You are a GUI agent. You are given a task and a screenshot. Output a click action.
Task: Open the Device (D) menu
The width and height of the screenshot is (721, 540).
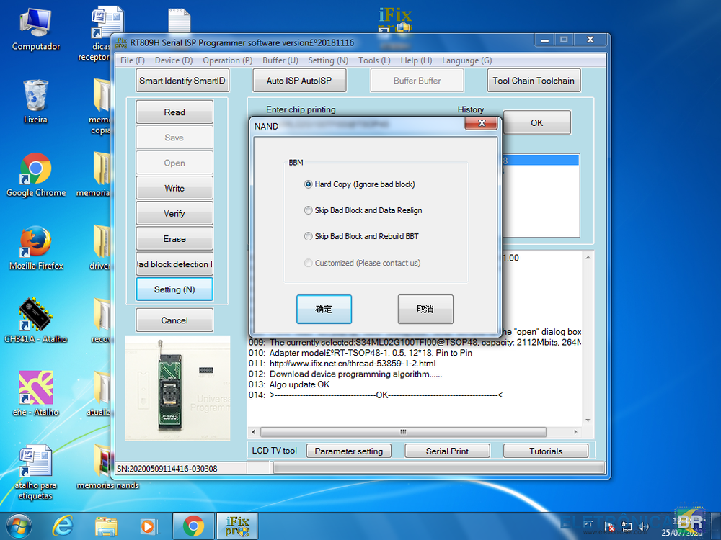[173, 60]
